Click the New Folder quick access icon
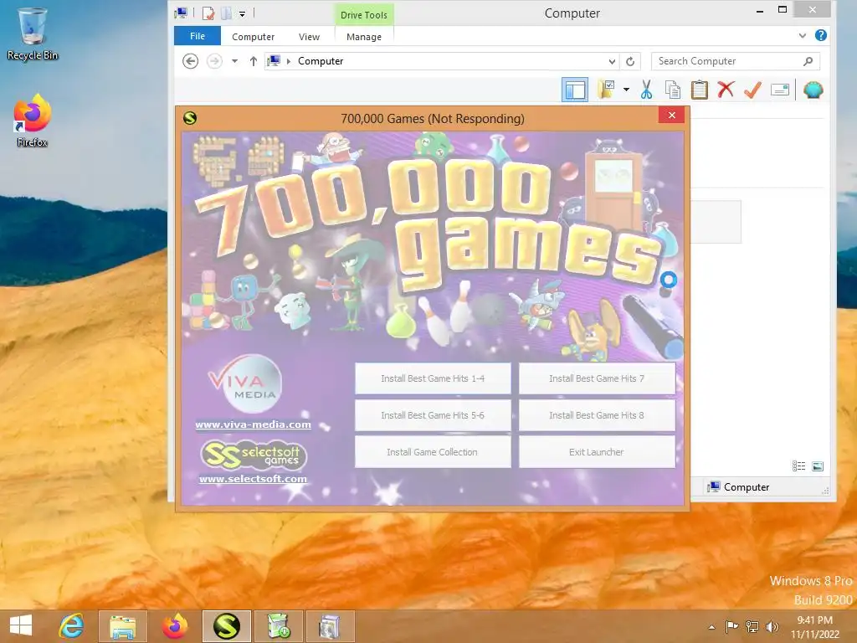Image resolution: width=857 pixels, height=643 pixels. point(226,13)
